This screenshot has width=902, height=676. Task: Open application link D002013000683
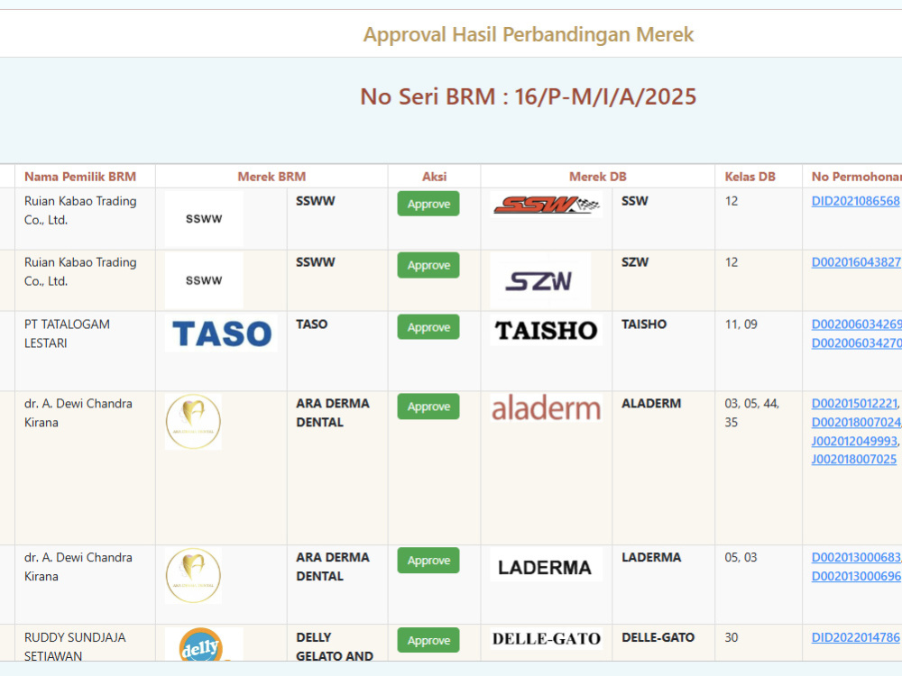pyautogui.click(x=856, y=558)
